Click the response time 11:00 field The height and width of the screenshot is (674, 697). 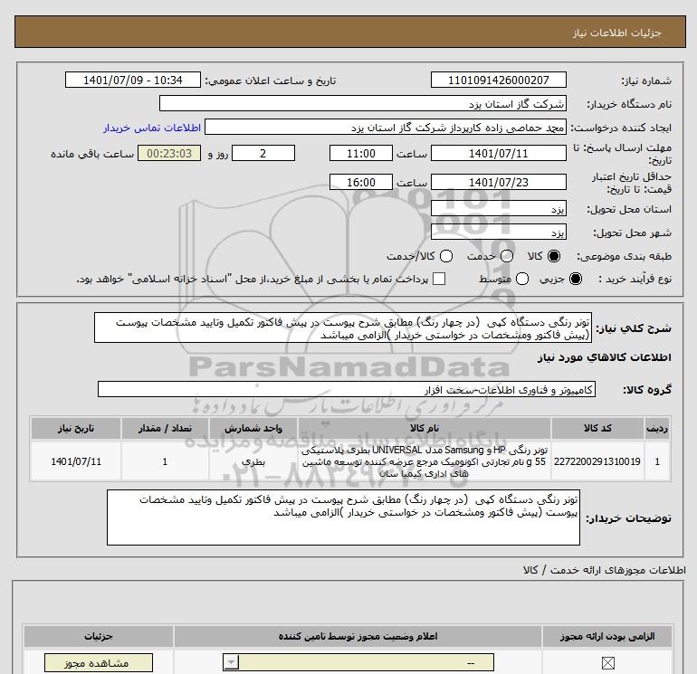pos(361,153)
